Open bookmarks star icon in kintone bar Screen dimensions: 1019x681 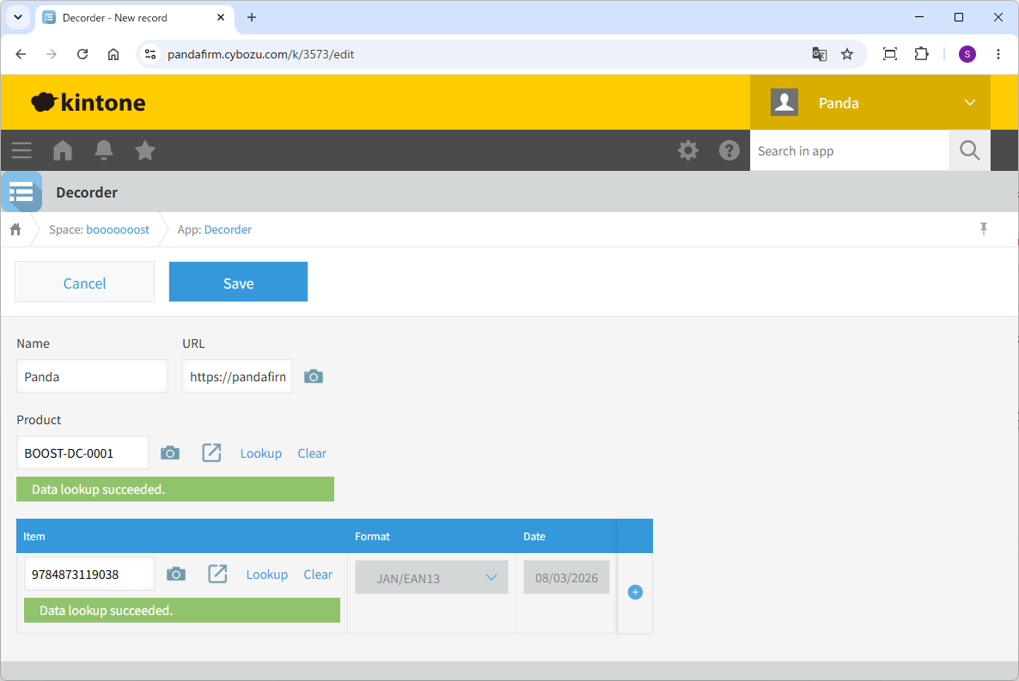(145, 151)
